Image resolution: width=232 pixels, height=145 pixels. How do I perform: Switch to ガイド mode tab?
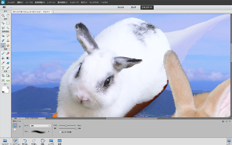click(x=133, y=8)
